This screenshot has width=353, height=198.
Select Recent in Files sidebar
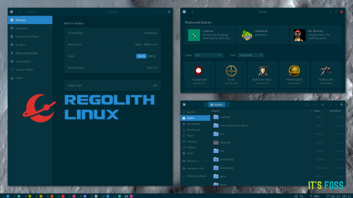coord(195,112)
